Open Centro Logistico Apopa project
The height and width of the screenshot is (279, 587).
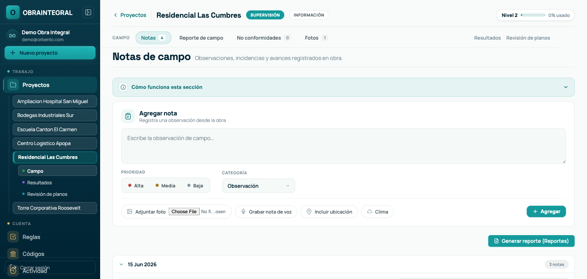point(55,143)
